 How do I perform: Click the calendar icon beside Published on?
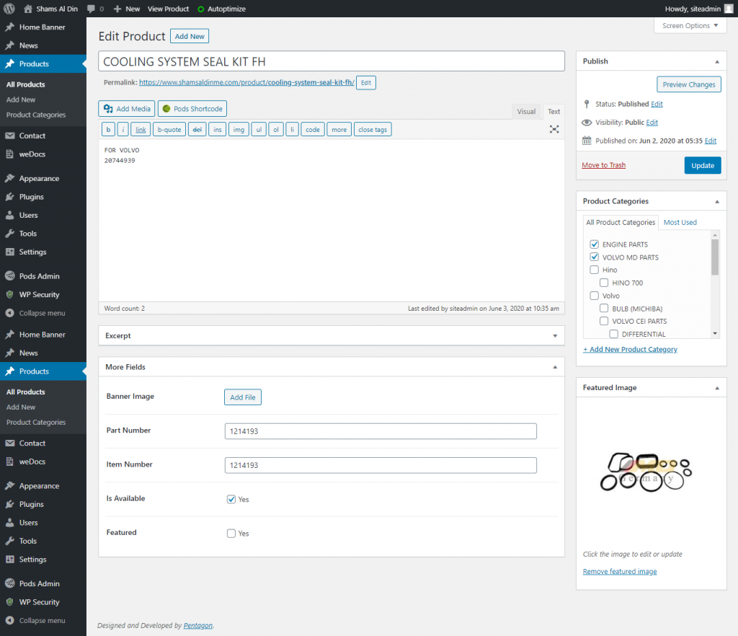pos(587,141)
